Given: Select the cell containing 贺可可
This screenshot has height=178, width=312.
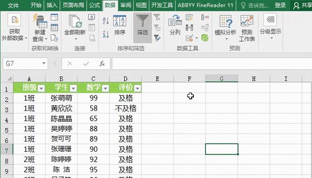Looking at the screenshot, I should coord(61,139).
